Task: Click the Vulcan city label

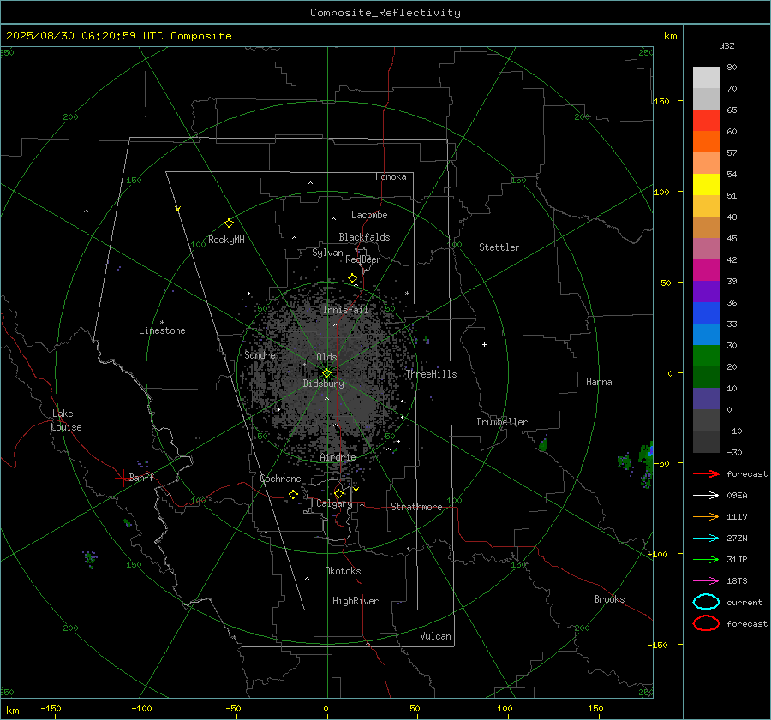Action: [x=436, y=636]
